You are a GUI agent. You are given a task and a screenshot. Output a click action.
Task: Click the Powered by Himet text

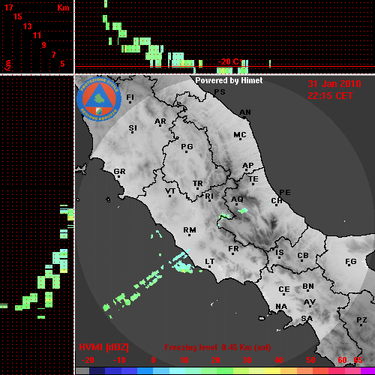click(229, 80)
